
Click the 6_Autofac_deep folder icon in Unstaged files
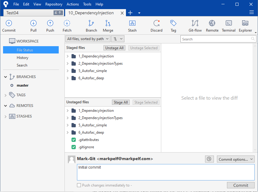point(74,132)
